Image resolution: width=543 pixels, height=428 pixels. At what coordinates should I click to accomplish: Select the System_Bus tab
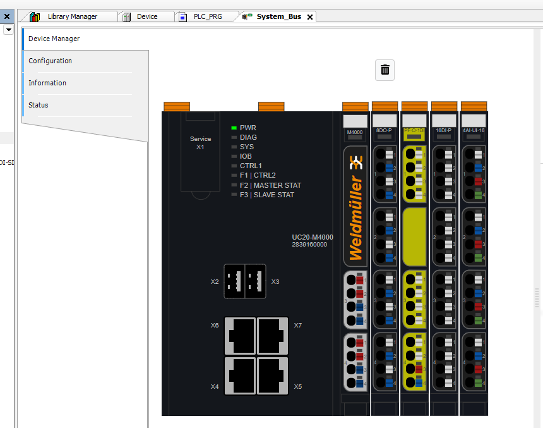pyautogui.click(x=279, y=16)
